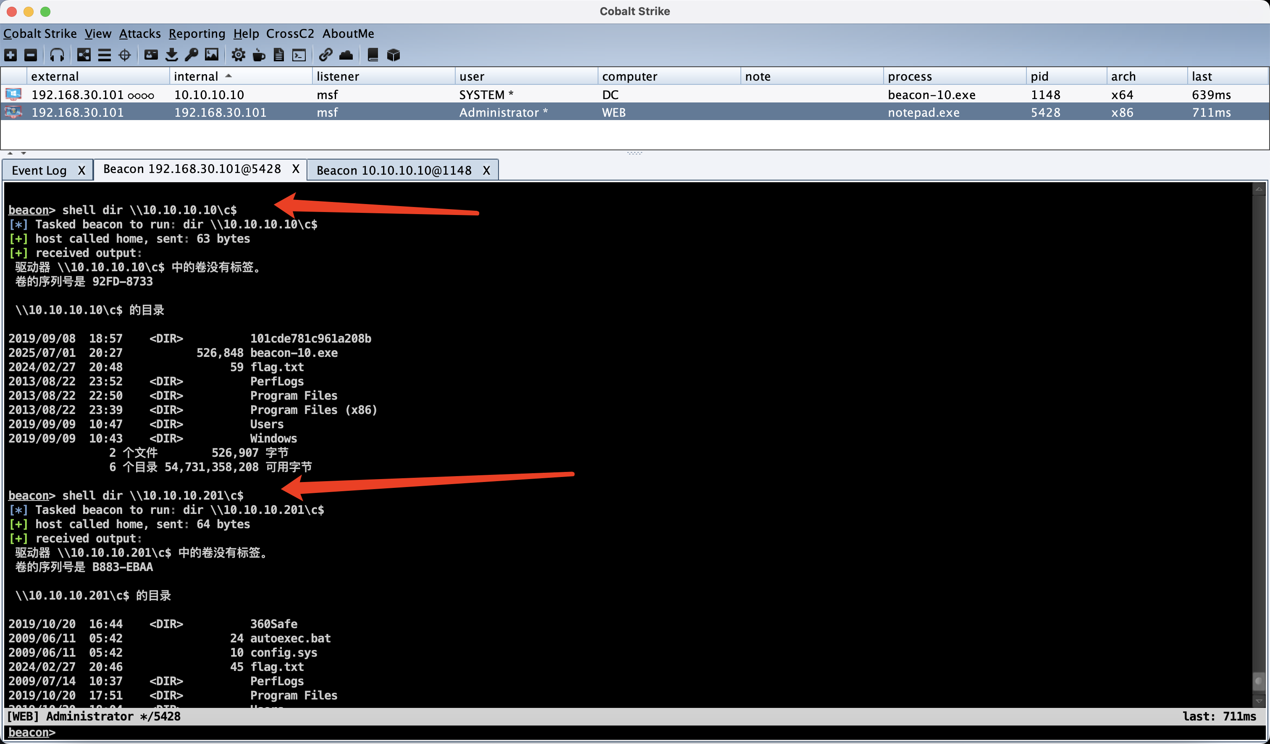The height and width of the screenshot is (744, 1270).
Task: Open MS Office macro document icon
Action: pyautogui.click(x=279, y=55)
